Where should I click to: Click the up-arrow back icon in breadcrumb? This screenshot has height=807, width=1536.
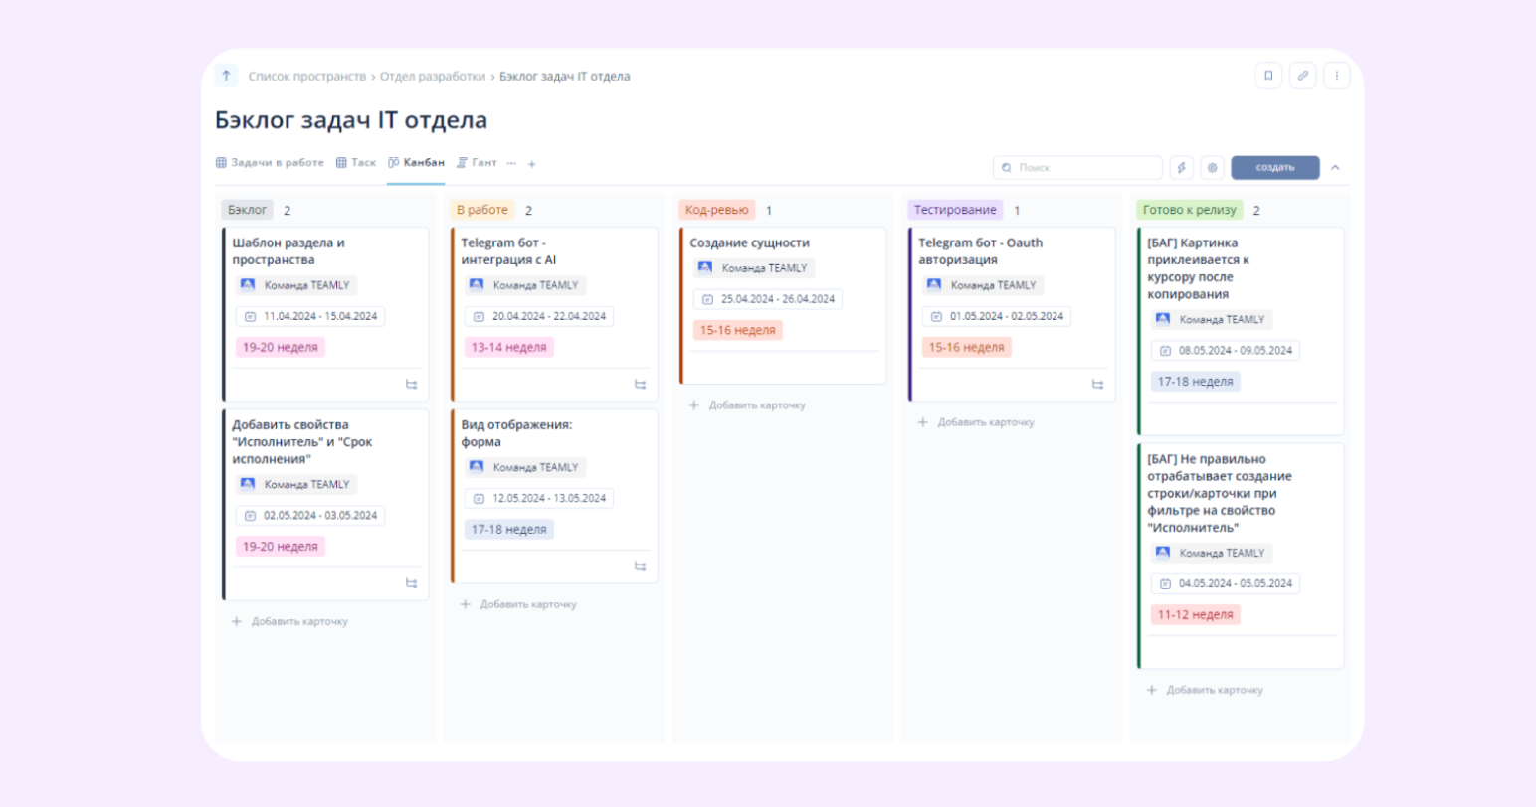[226, 76]
